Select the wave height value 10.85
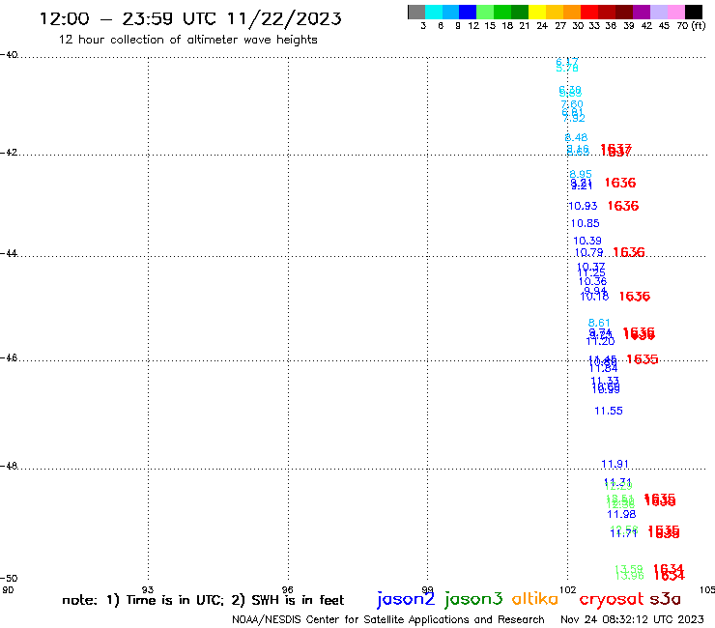 (585, 223)
